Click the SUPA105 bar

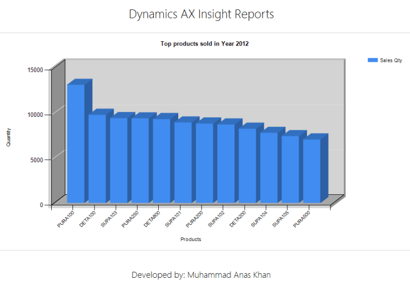click(290, 169)
